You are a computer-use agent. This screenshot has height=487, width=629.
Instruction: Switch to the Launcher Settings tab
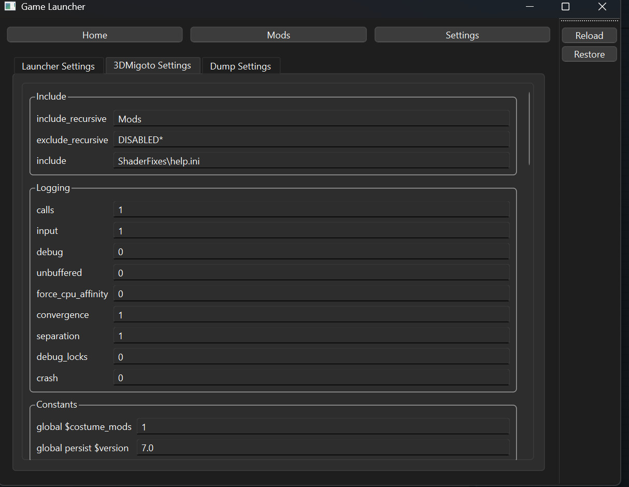pyautogui.click(x=58, y=65)
